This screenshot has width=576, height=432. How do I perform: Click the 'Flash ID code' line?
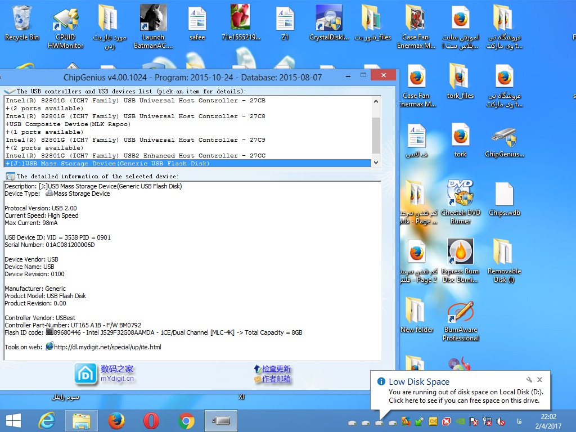[154, 333]
